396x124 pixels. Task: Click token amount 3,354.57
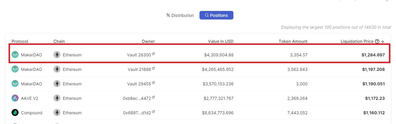298,55
